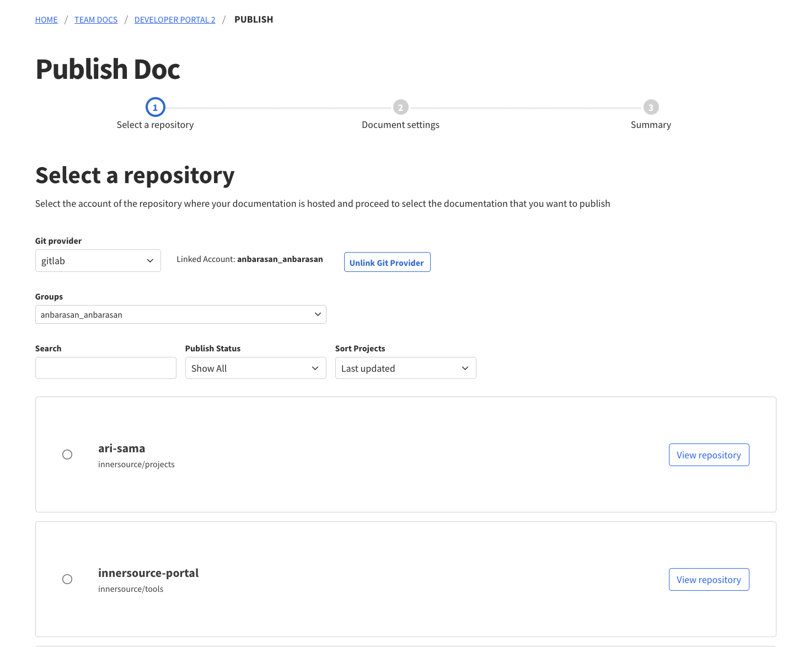
Task: Open the Publish Status dropdown set to Show All
Action: [255, 368]
